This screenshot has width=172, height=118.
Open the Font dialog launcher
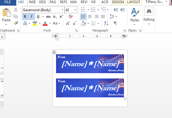click(76, 31)
